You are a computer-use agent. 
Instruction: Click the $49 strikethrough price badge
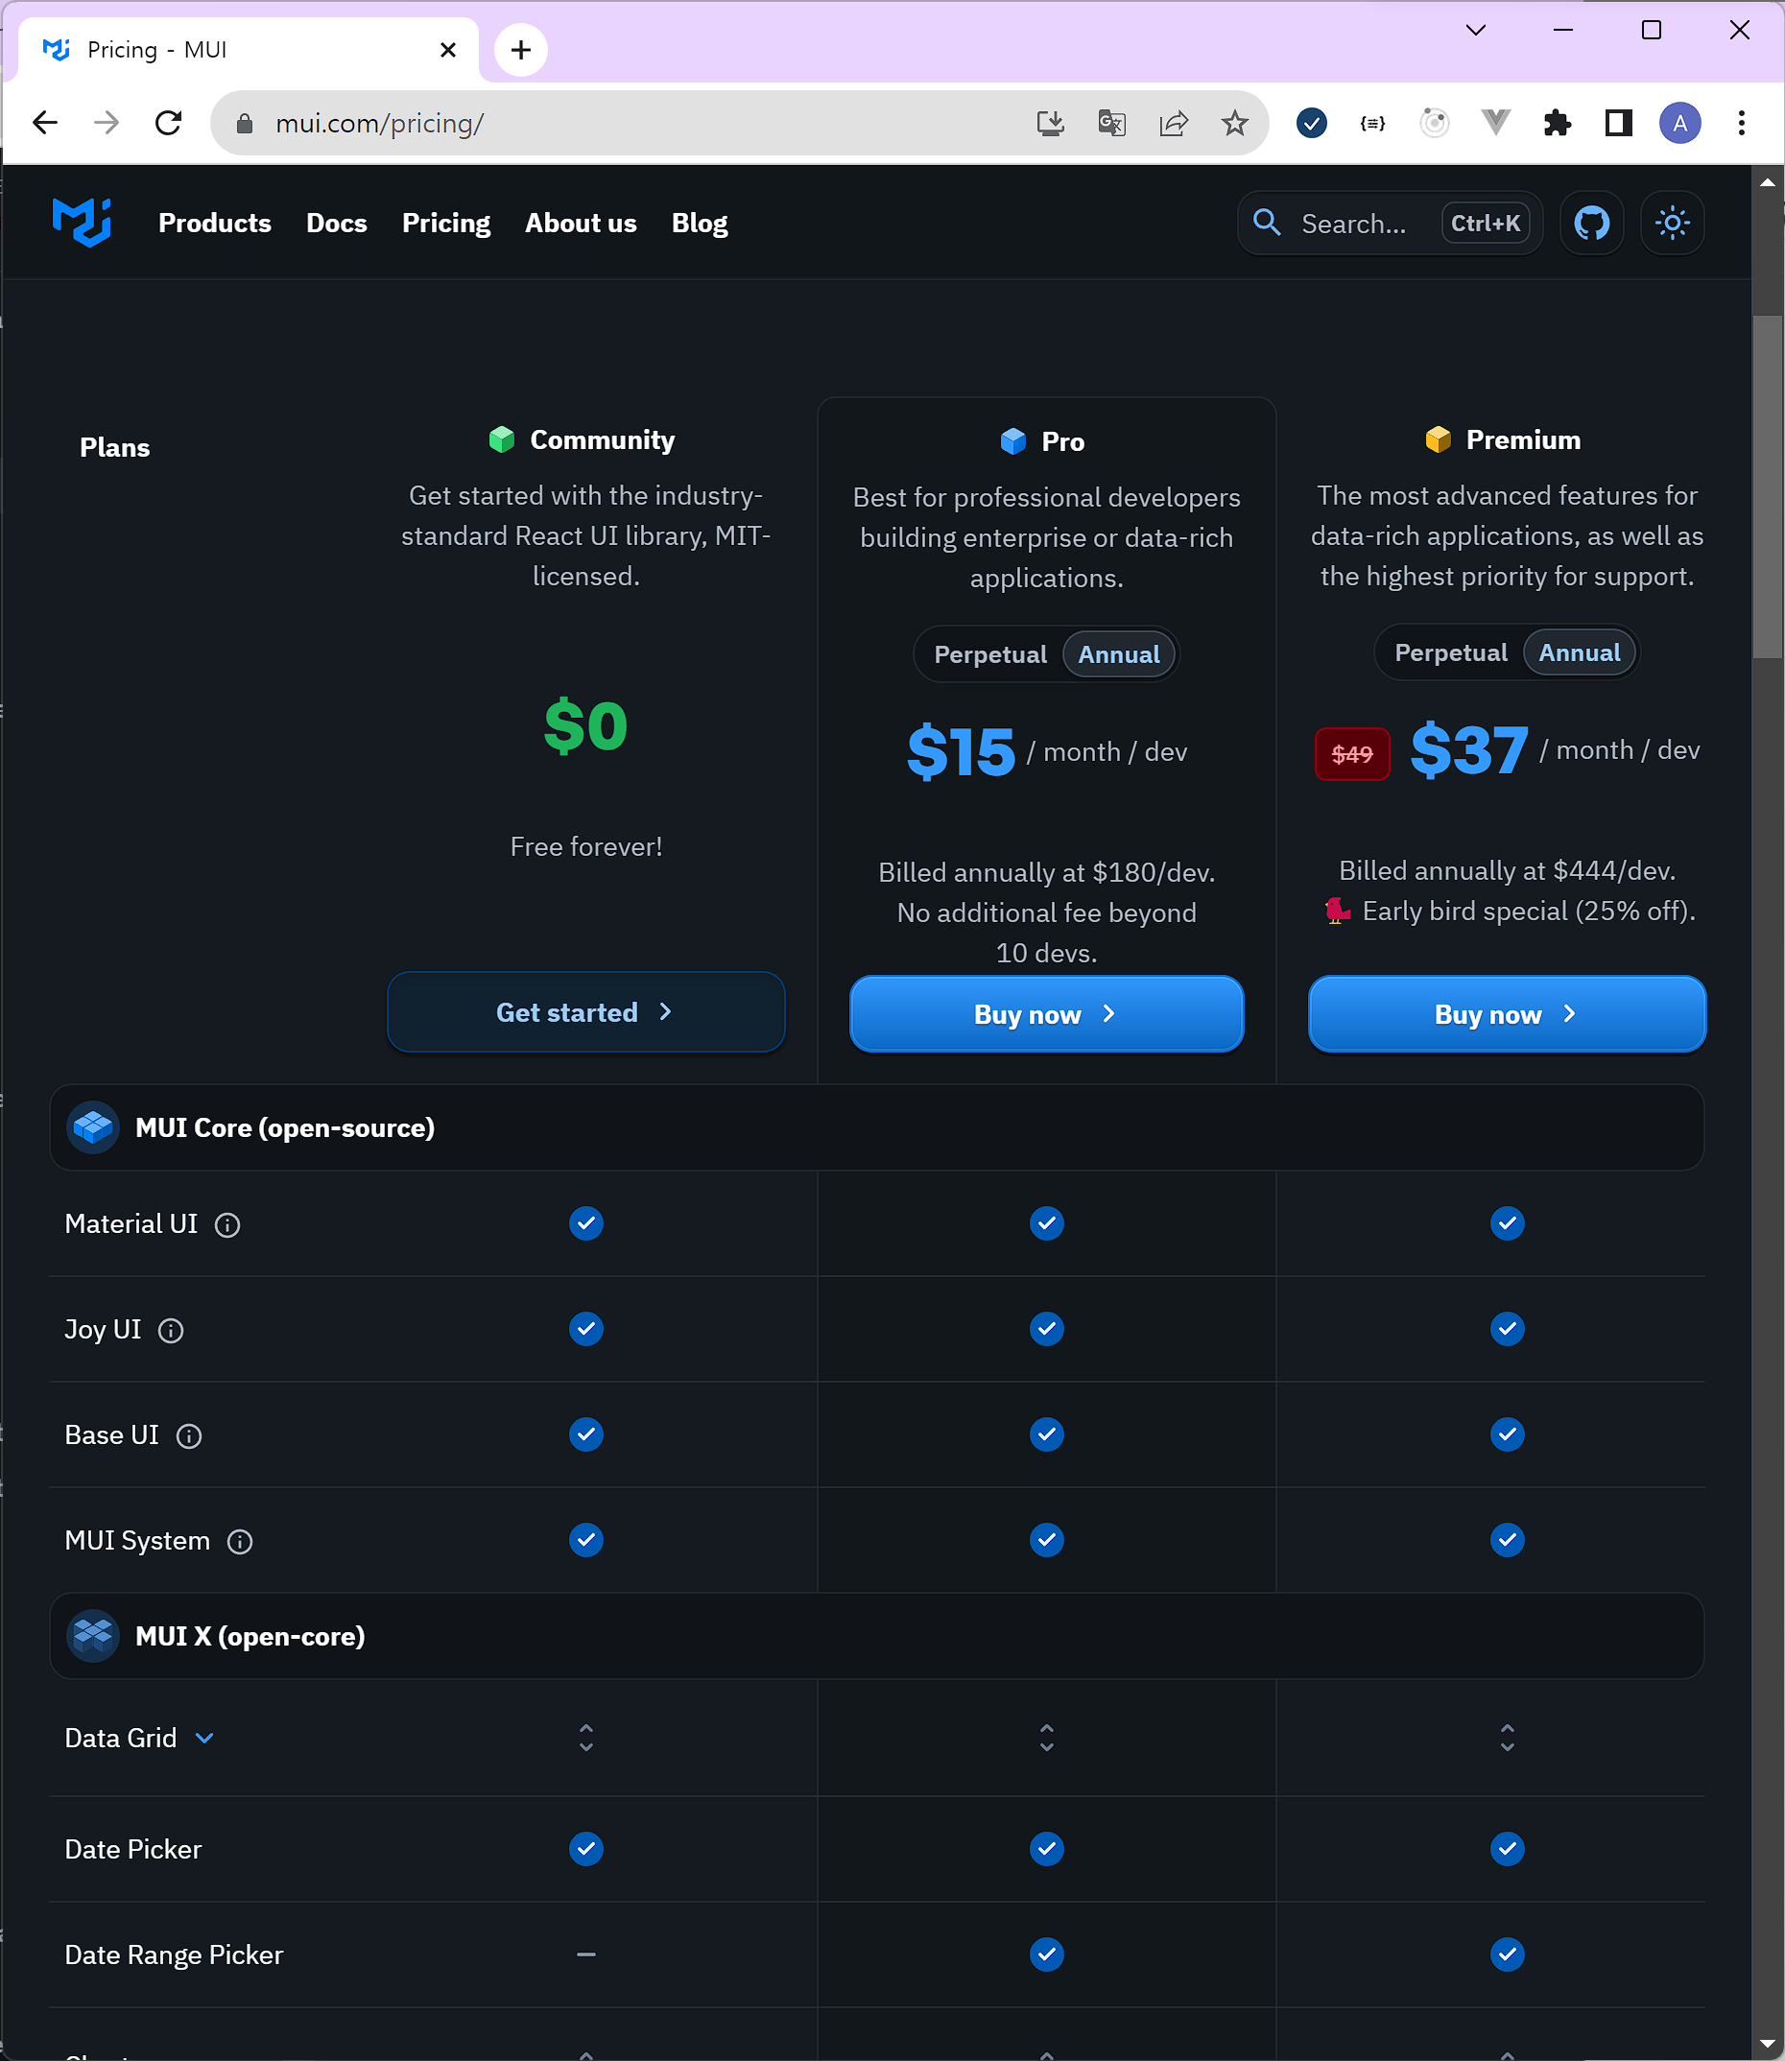pyautogui.click(x=1351, y=754)
